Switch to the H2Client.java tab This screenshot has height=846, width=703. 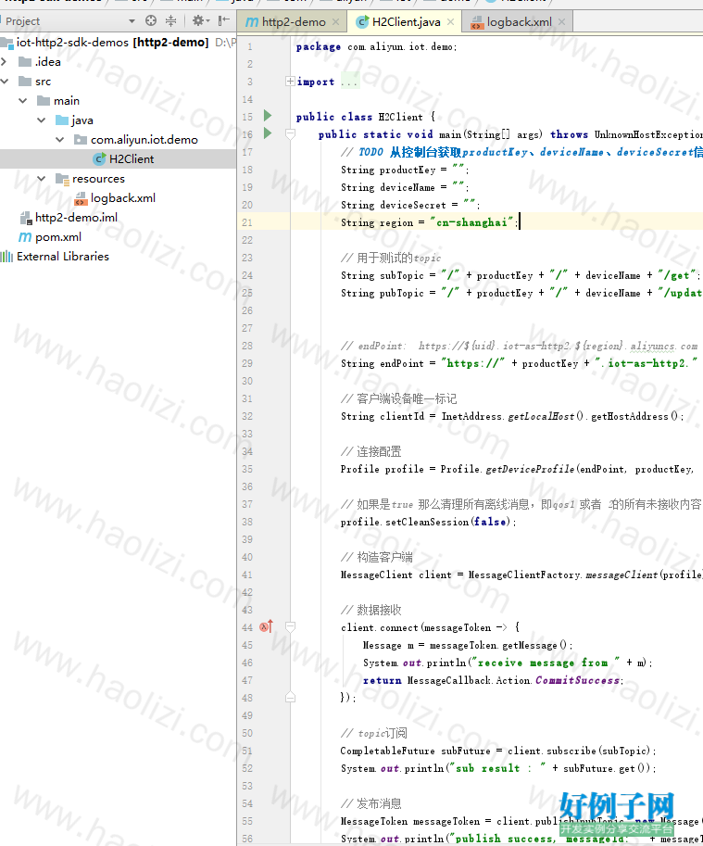tap(406, 22)
